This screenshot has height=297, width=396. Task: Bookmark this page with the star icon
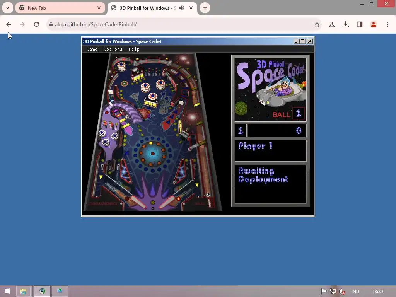317,24
